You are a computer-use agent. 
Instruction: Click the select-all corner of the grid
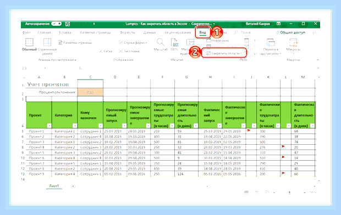pos(24,77)
